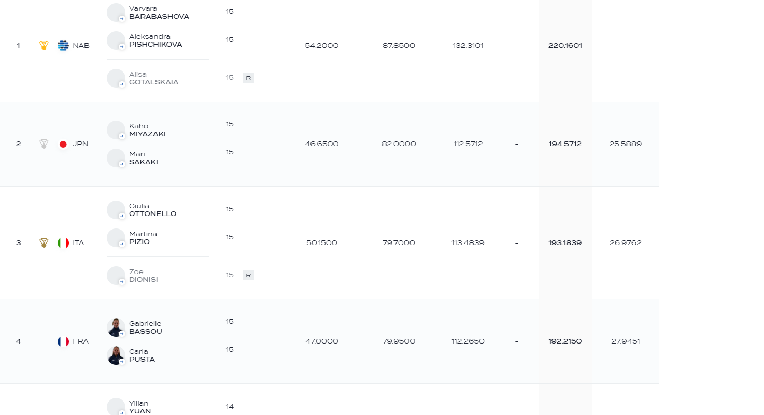Image resolution: width=764 pixels, height=415 pixels.
Task: Open Varvara BARABASHOVA athlete link
Action: pyautogui.click(x=159, y=12)
